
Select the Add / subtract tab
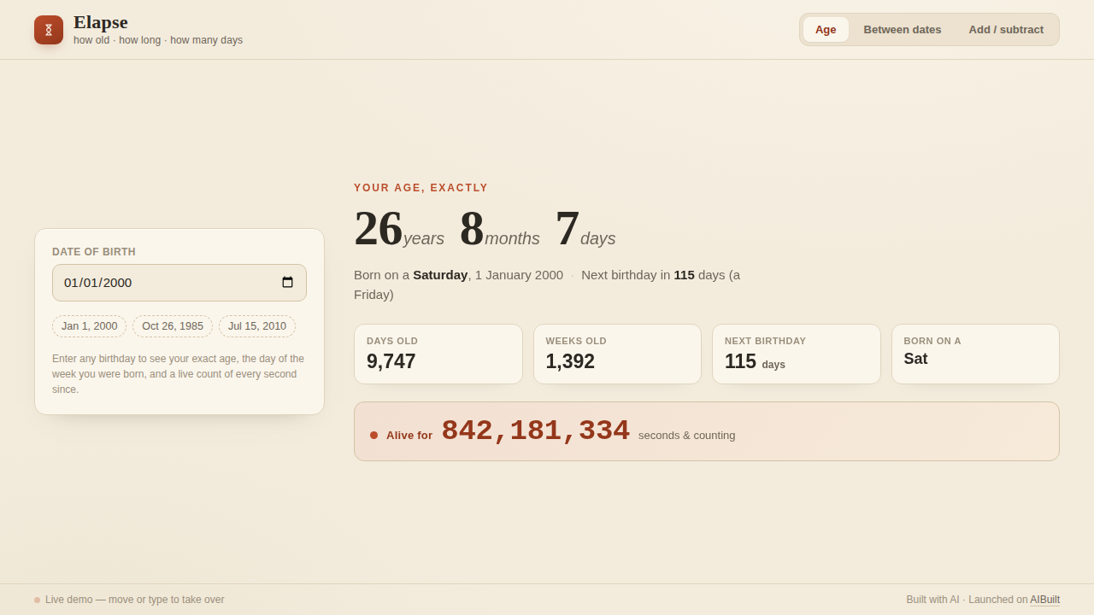(x=1006, y=29)
